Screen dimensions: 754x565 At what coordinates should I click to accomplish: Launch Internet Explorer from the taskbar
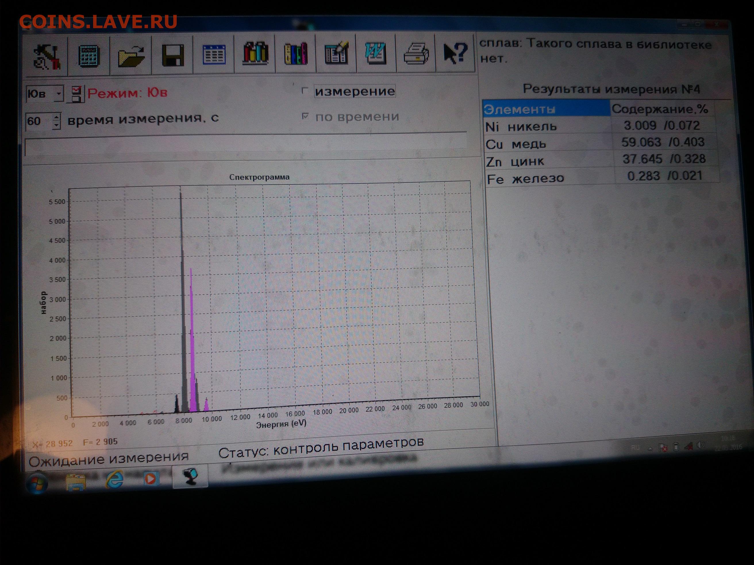(x=115, y=479)
